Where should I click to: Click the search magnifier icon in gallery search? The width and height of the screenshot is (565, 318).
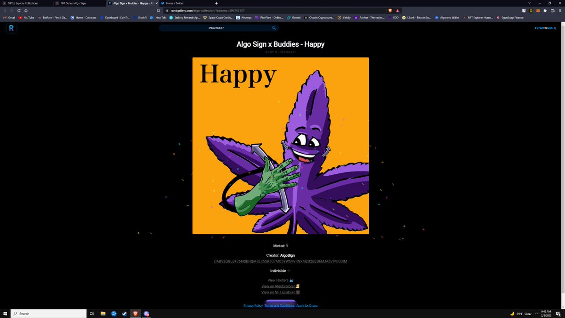tap(274, 28)
